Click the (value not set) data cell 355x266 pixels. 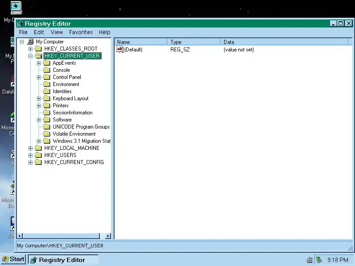point(239,50)
